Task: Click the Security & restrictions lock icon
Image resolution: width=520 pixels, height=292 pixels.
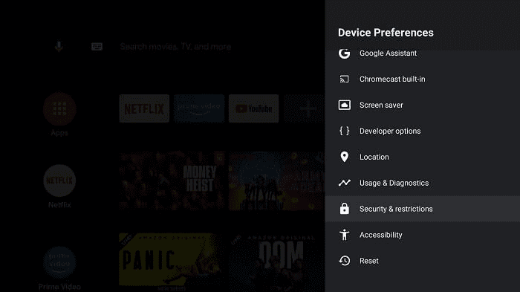Action: (344, 209)
